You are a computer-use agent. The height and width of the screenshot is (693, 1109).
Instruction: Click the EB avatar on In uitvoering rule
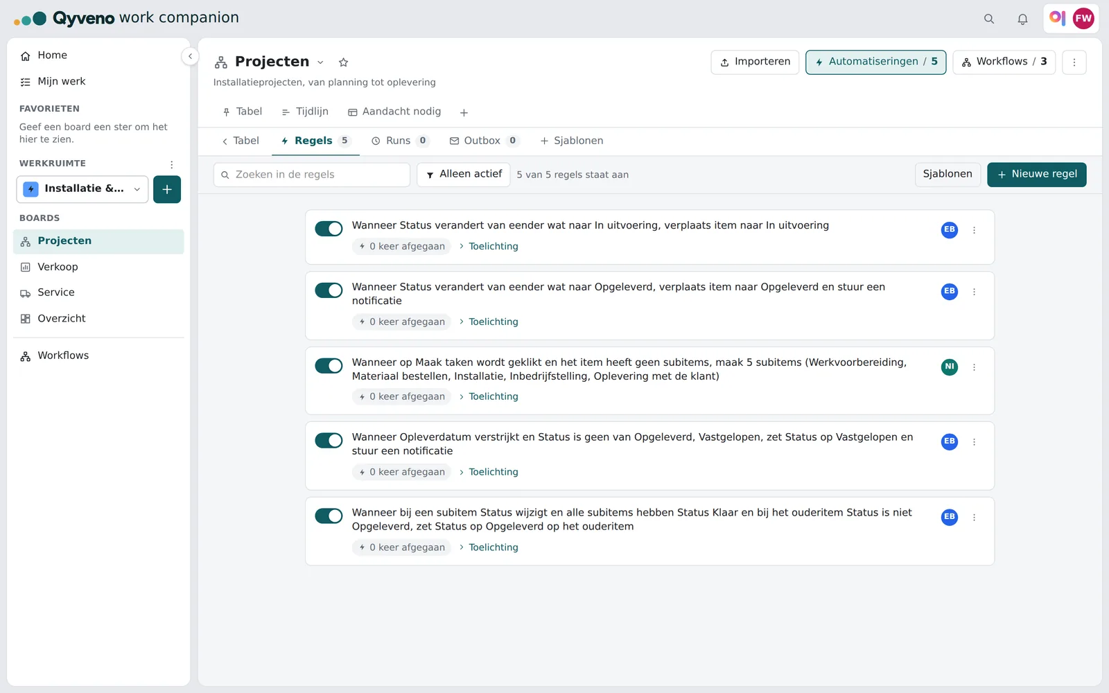click(950, 229)
